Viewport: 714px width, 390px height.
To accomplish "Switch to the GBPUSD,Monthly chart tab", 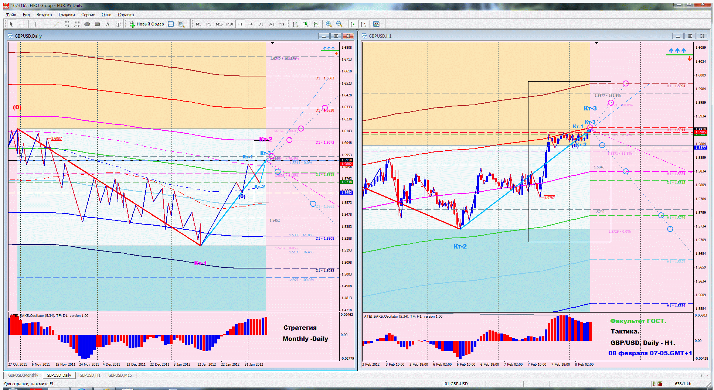I will click(x=23, y=375).
